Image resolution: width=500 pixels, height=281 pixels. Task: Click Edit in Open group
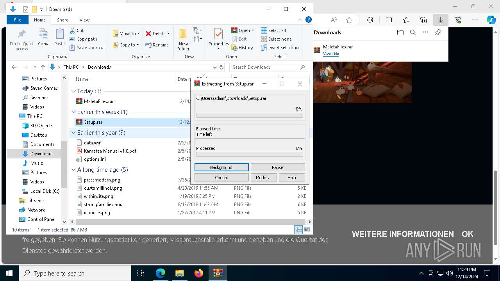point(239,39)
